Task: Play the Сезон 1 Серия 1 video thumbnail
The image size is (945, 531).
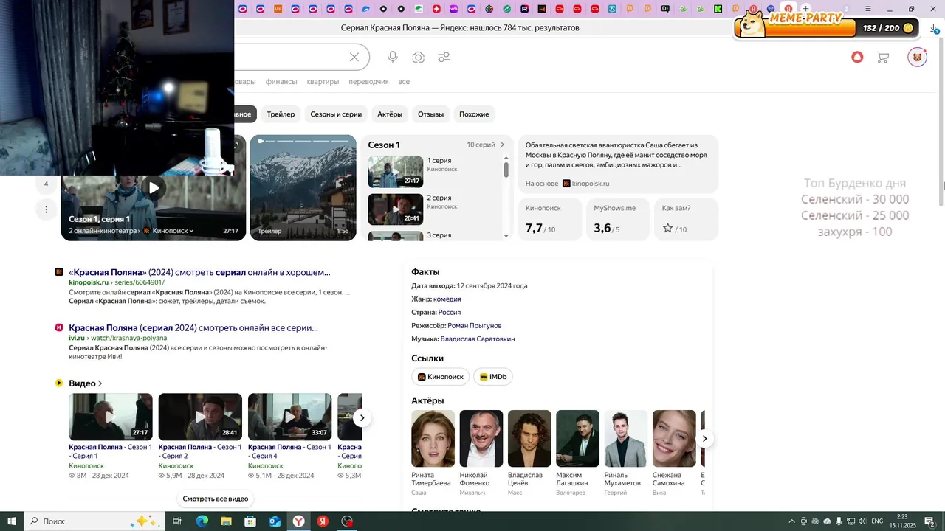Action: click(111, 417)
